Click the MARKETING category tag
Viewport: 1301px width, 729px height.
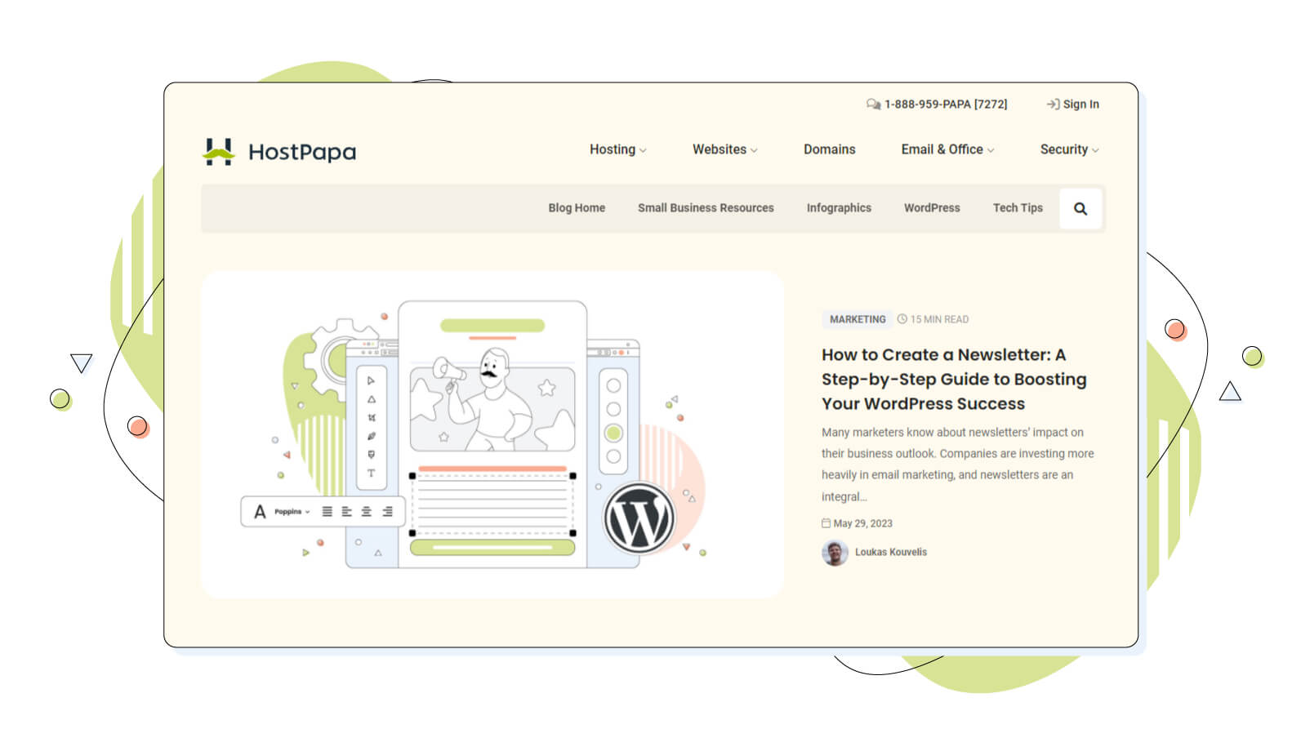point(857,319)
